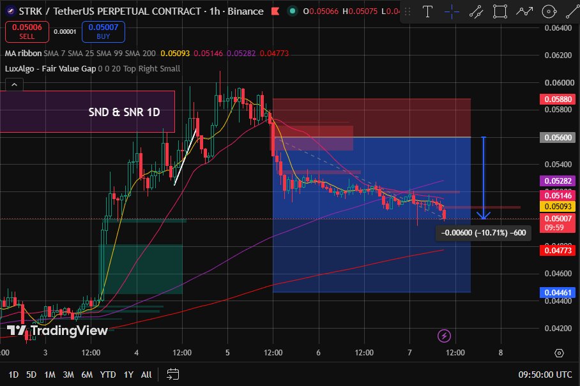Click the SMA 7 value 0.05093 in legend

[175, 53]
